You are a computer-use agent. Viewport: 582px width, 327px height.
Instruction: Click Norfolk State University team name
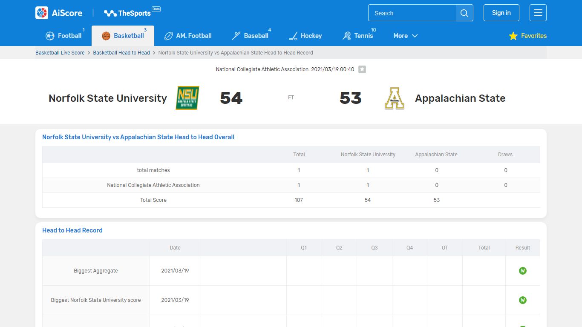108,98
